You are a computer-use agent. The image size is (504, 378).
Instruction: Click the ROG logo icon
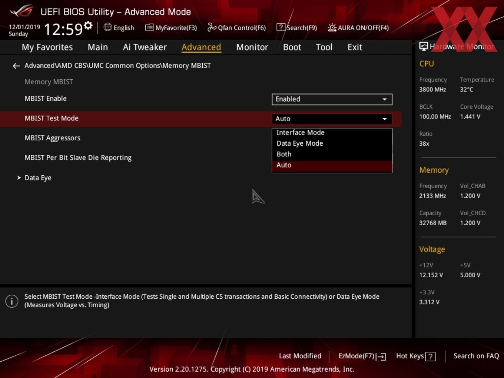point(21,11)
